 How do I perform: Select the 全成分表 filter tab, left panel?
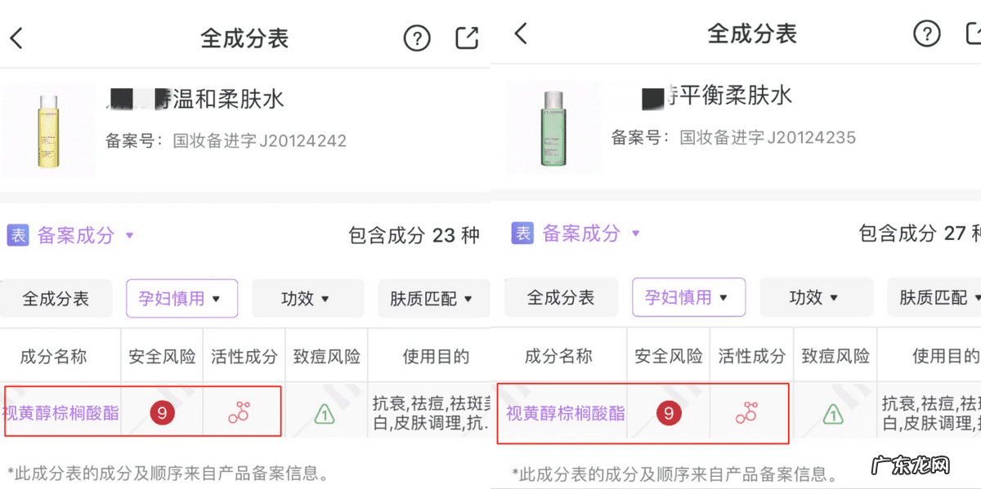click(x=56, y=298)
